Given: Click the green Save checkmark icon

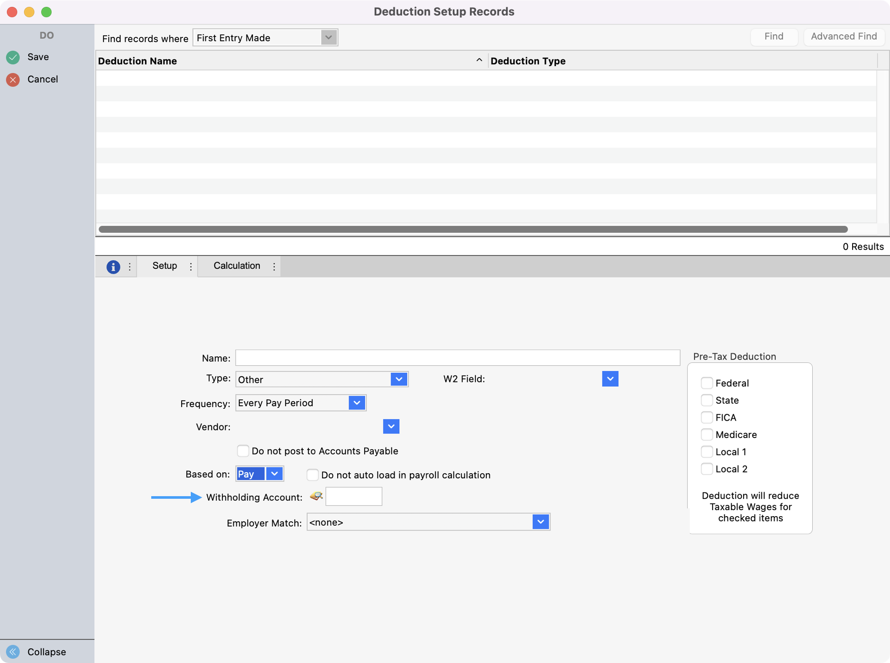Looking at the screenshot, I should point(13,57).
